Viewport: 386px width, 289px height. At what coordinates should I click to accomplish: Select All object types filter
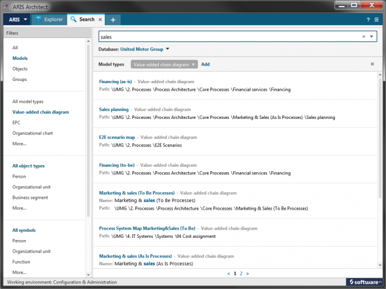tap(28, 166)
